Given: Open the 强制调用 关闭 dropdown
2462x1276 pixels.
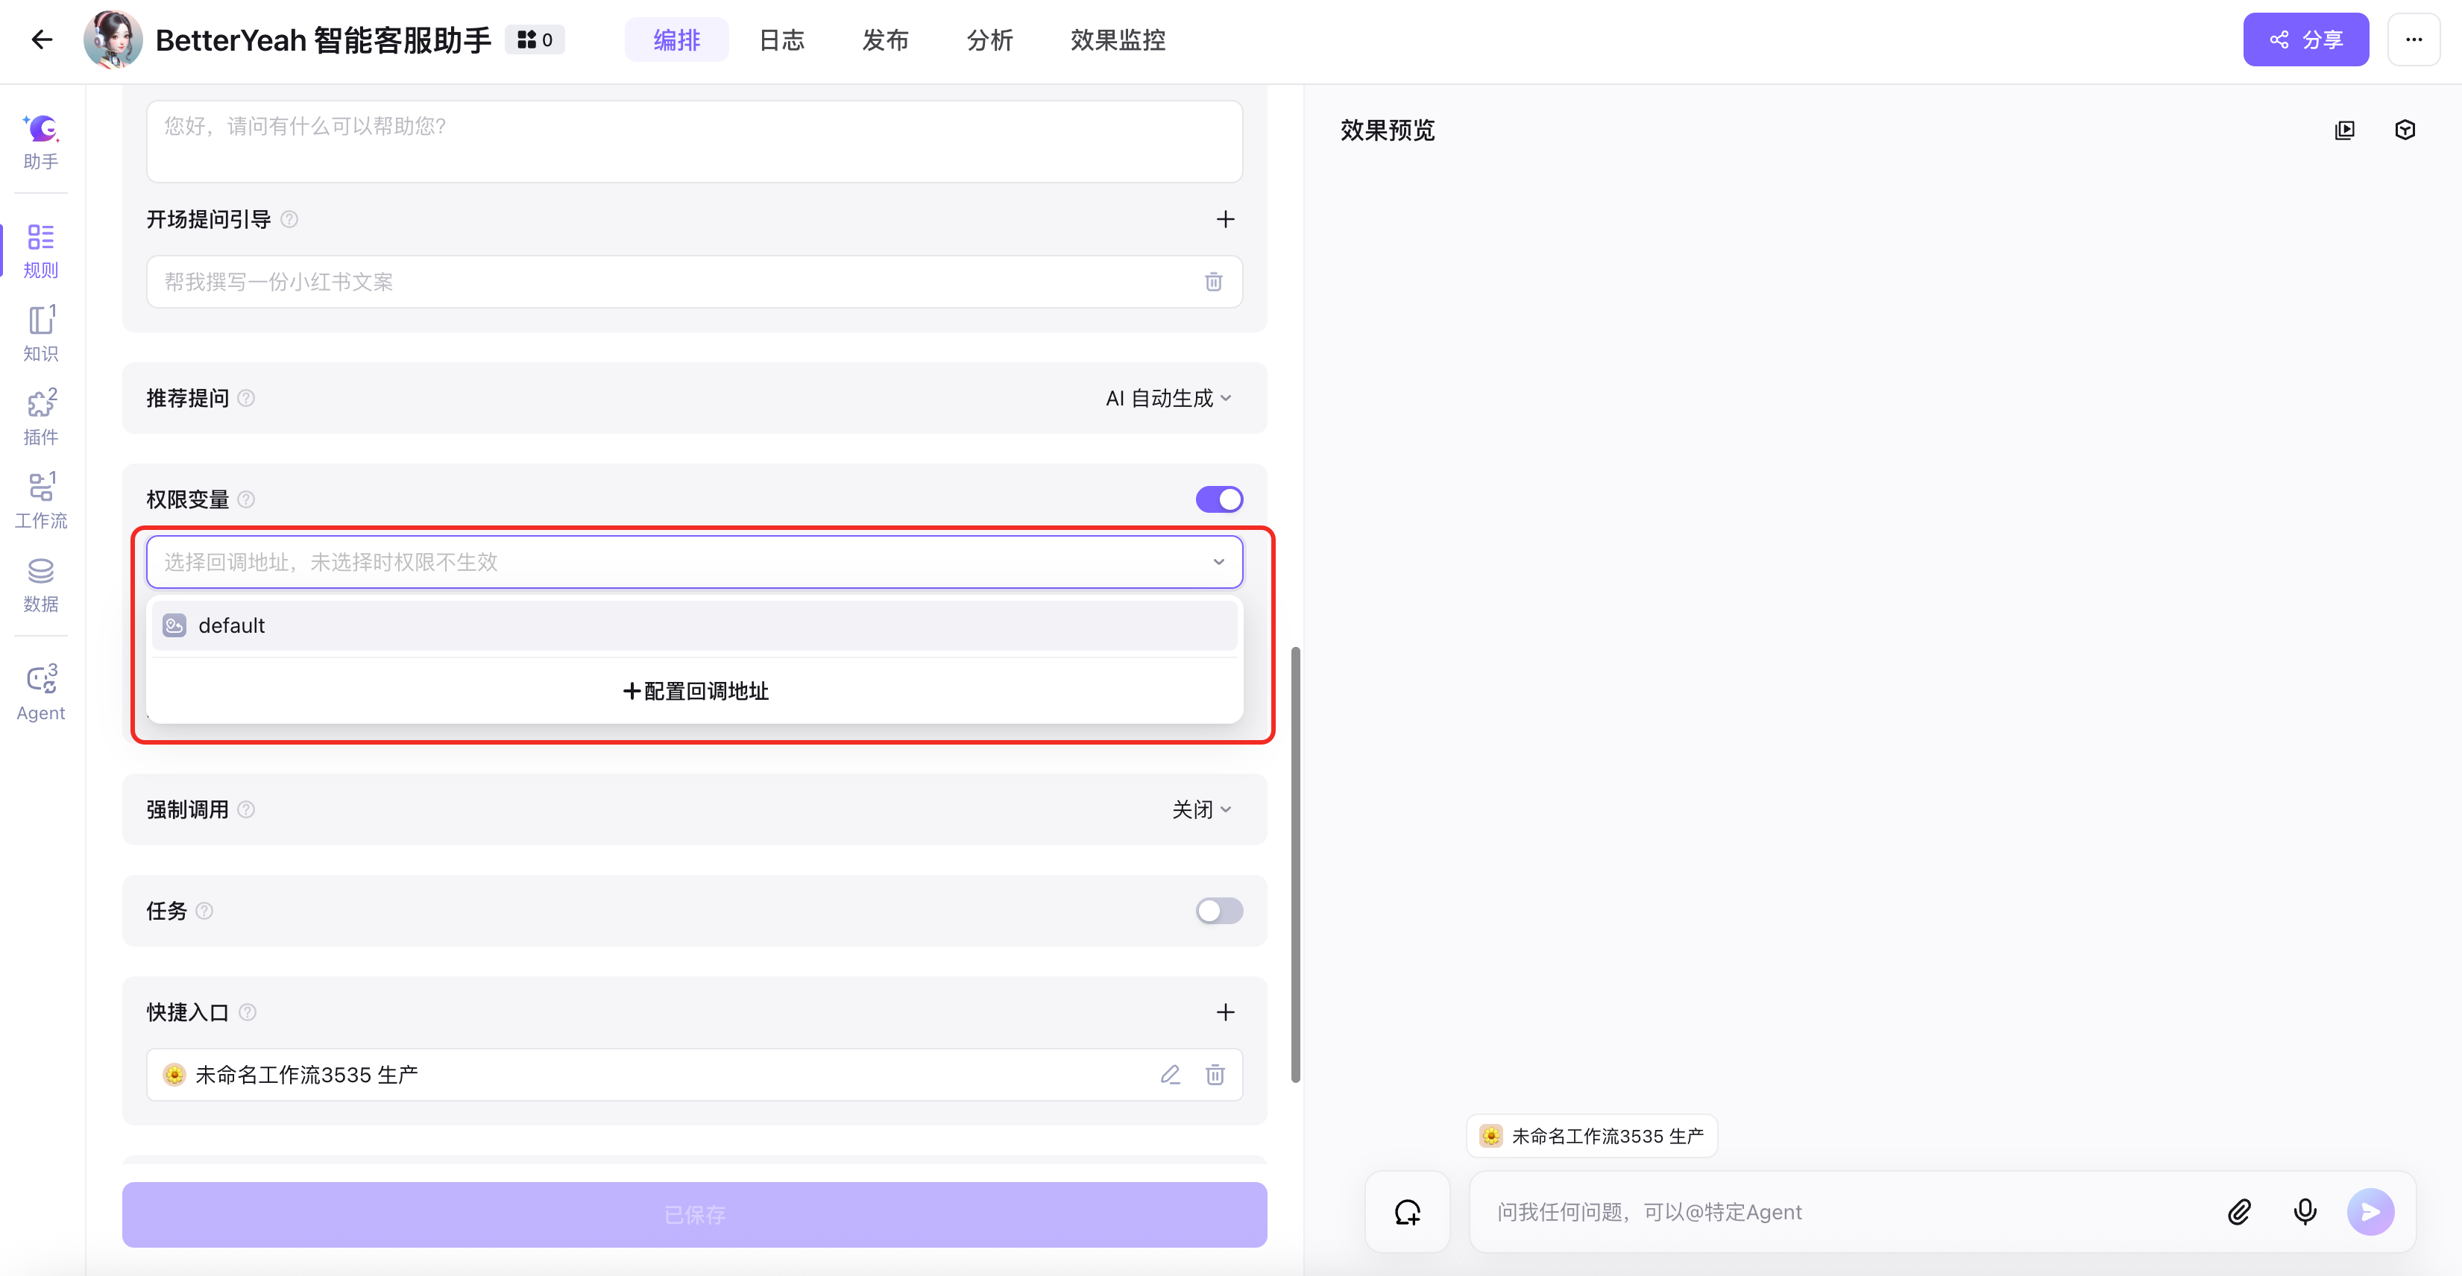Looking at the screenshot, I should (1200, 809).
